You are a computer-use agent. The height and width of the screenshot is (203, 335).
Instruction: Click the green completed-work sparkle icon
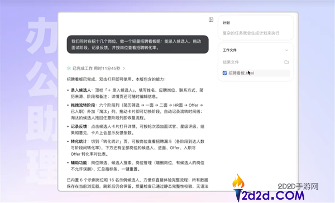[x=69, y=68]
